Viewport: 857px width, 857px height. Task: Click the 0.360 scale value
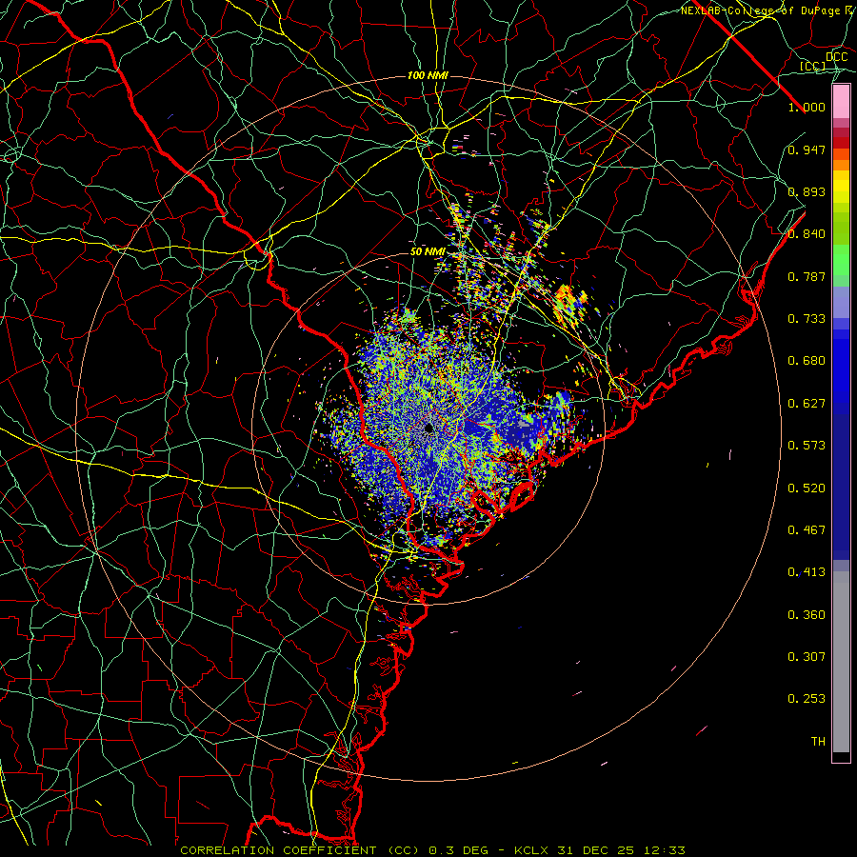tap(807, 615)
